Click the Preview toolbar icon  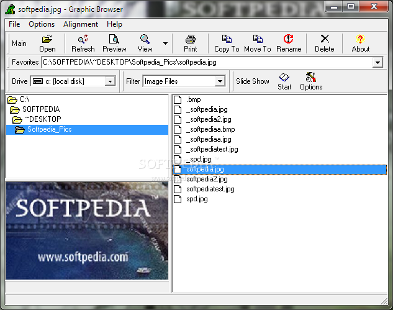point(114,43)
